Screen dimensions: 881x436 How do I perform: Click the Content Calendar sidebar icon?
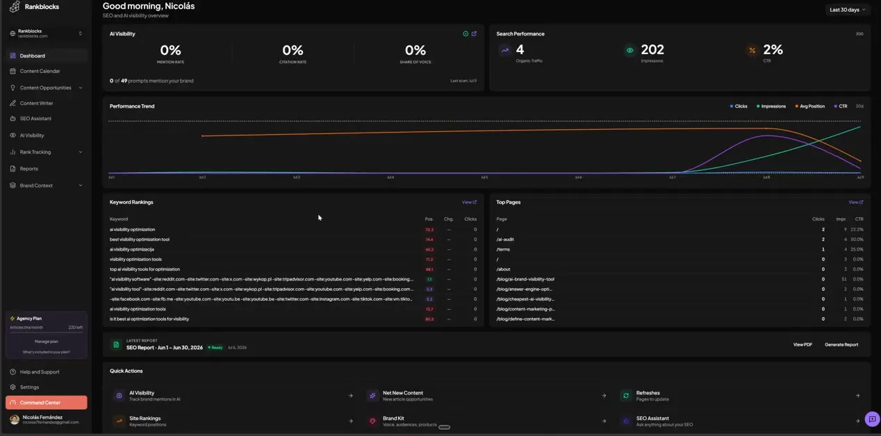tap(13, 72)
